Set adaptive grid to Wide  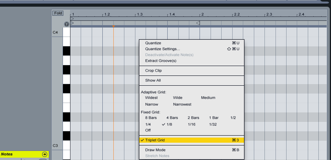point(178,97)
